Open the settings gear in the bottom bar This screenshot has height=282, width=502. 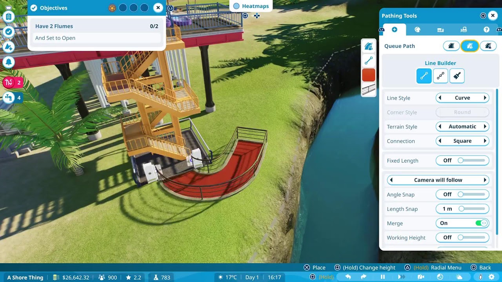click(x=491, y=277)
